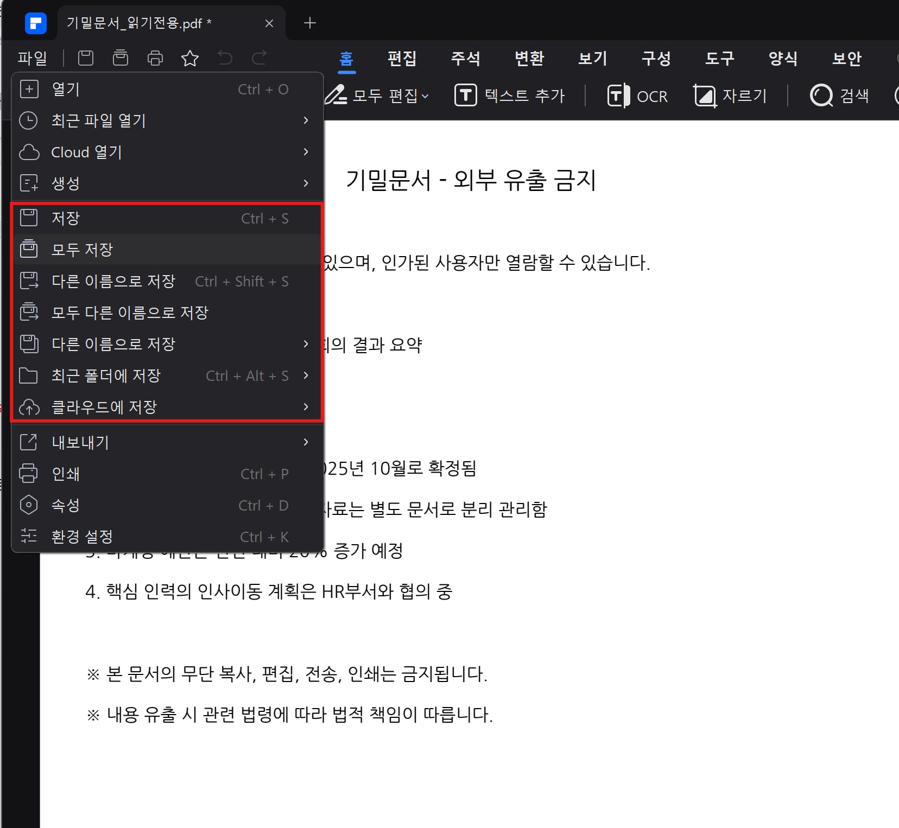The image size is (899, 828).
Task: Click the PDFelement app logo icon
Action: tap(36, 23)
